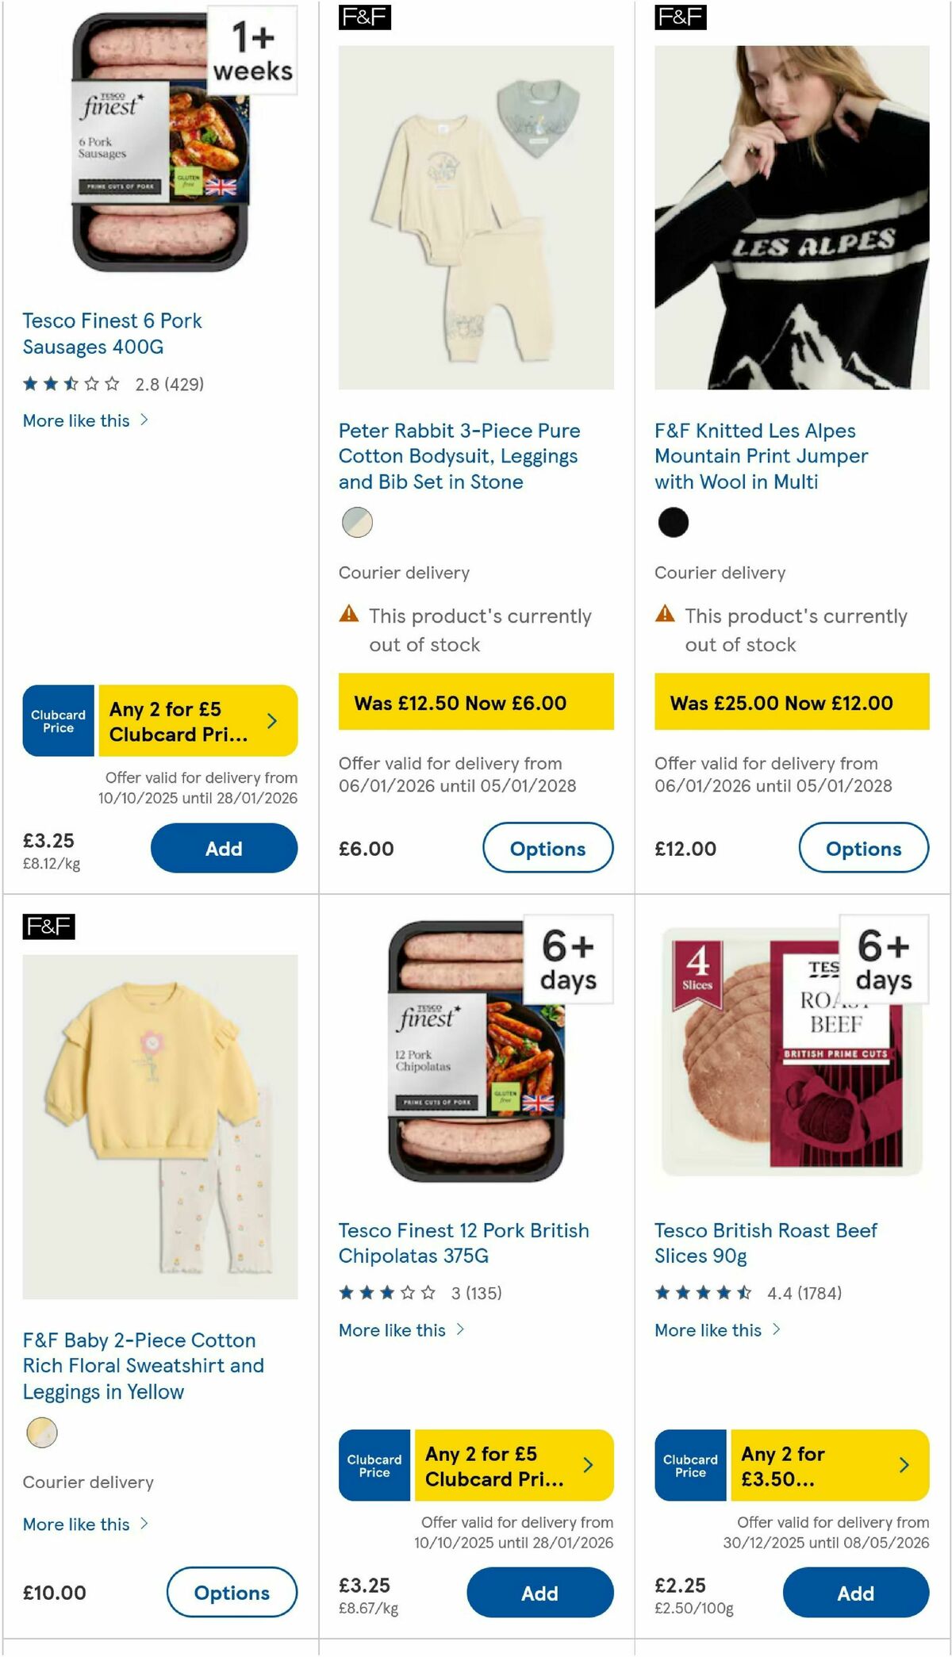Add Tesco Finest 6 Pork Sausages to basket
This screenshot has height=1657, width=952.
click(225, 848)
